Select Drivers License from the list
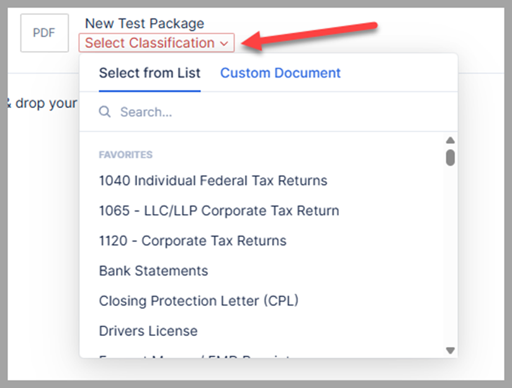 (x=148, y=331)
